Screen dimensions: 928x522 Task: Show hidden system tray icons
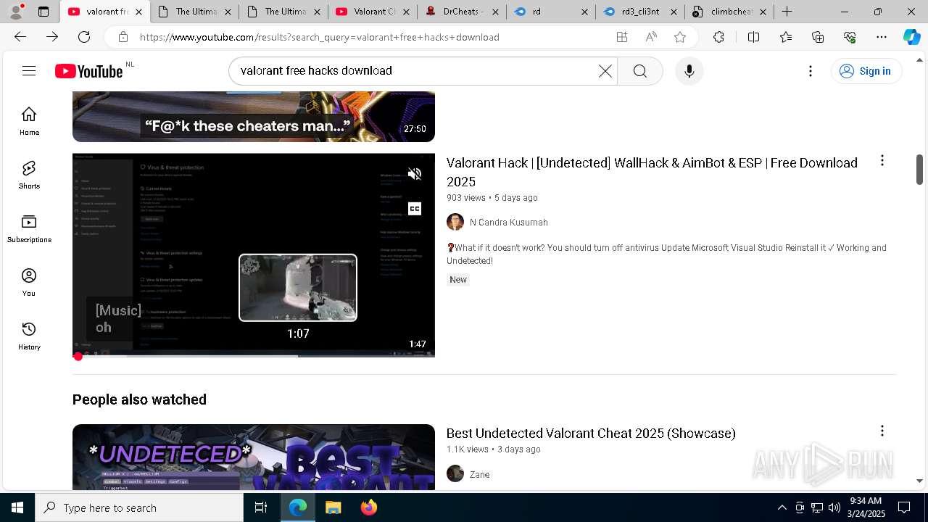[x=782, y=507]
